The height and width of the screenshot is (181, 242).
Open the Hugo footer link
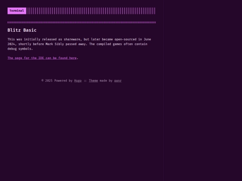tap(78, 80)
